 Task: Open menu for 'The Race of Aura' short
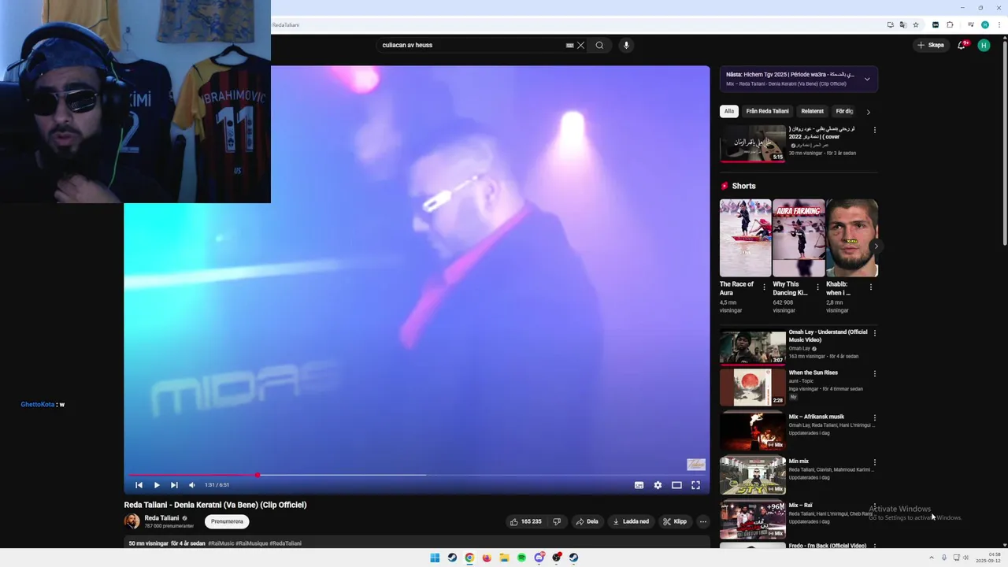(764, 287)
